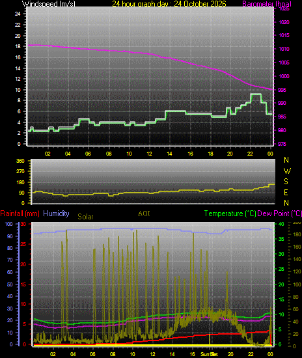Image resolution: width=302 pixels, height=358 pixels.
Task: Select the "Solar" legend label
Action: [85, 217]
